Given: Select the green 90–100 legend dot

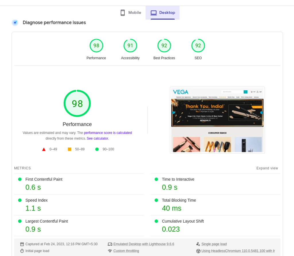Looking at the screenshot, I should point(97,149).
